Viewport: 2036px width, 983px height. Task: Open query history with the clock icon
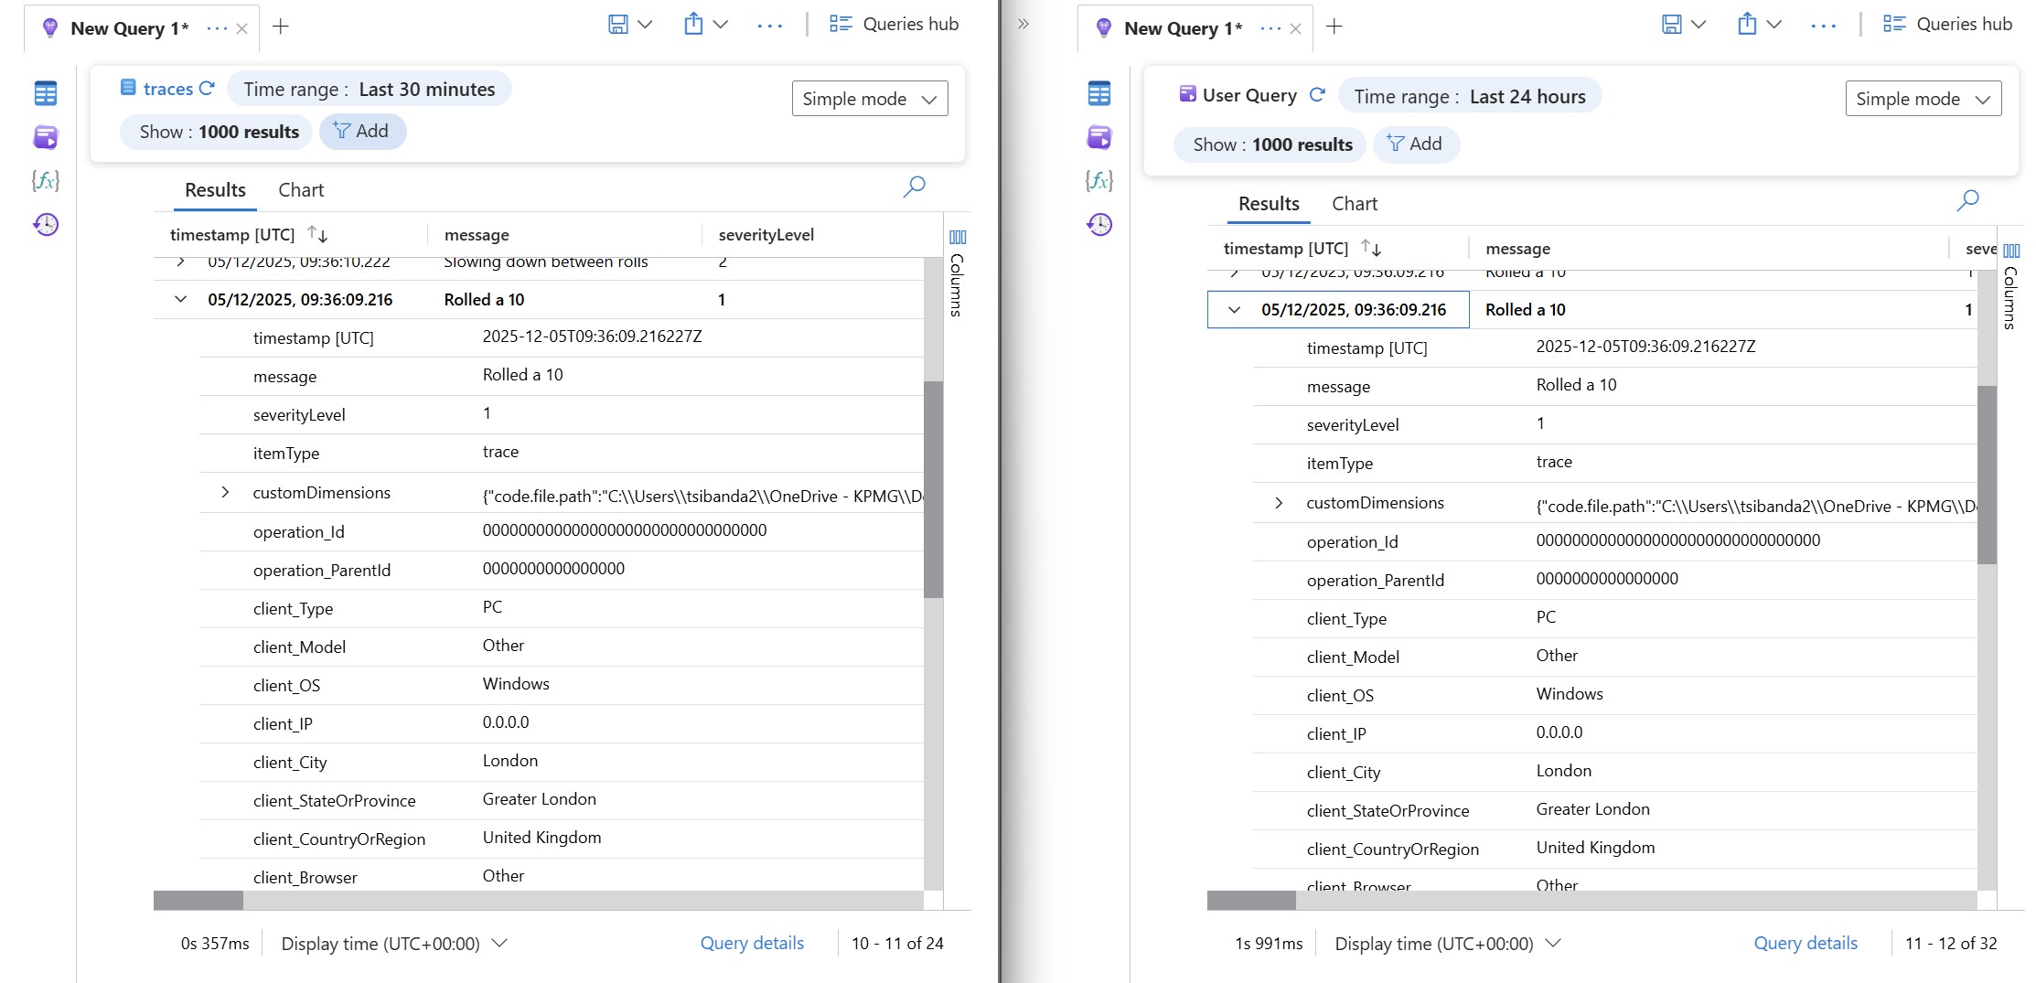(45, 225)
